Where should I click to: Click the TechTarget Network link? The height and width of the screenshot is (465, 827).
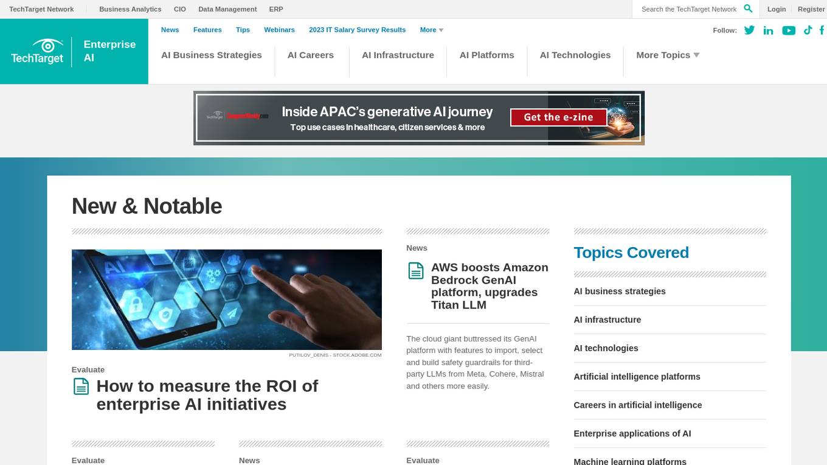point(41,9)
